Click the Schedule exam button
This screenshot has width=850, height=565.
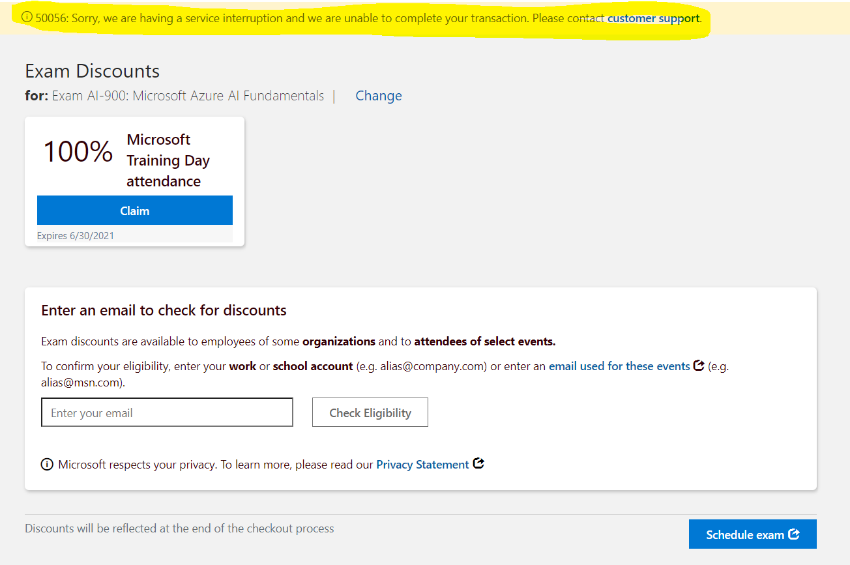click(x=753, y=534)
